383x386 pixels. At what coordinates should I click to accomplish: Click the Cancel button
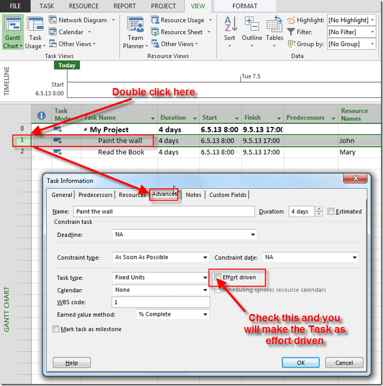[x=343, y=362]
